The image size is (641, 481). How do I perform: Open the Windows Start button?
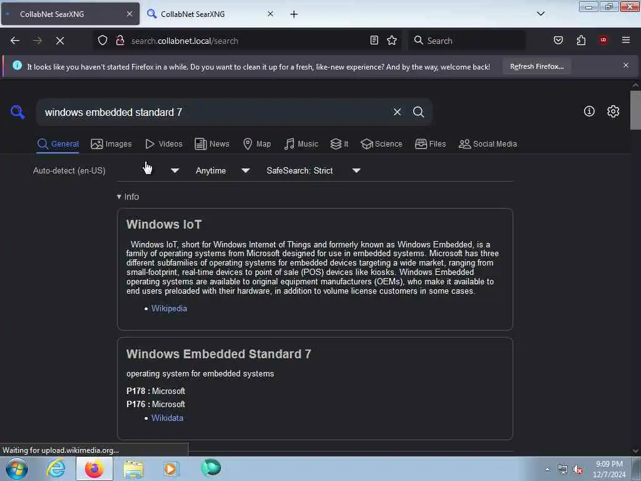[17, 468]
